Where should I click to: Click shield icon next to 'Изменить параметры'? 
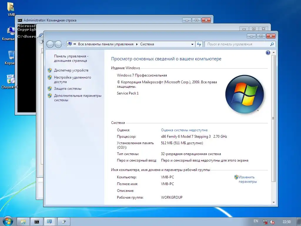(236, 177)
